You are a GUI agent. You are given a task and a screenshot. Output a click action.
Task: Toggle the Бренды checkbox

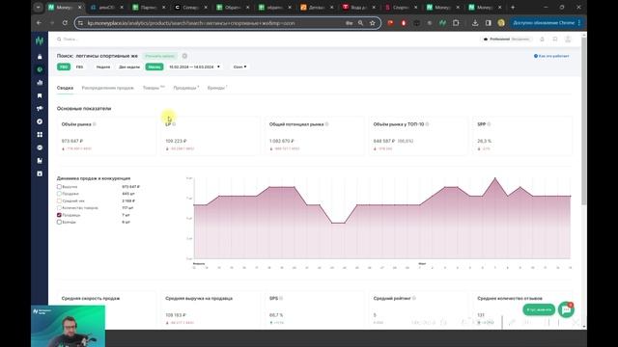point(59,223)
